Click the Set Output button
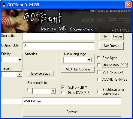 [x=111, y=46]
